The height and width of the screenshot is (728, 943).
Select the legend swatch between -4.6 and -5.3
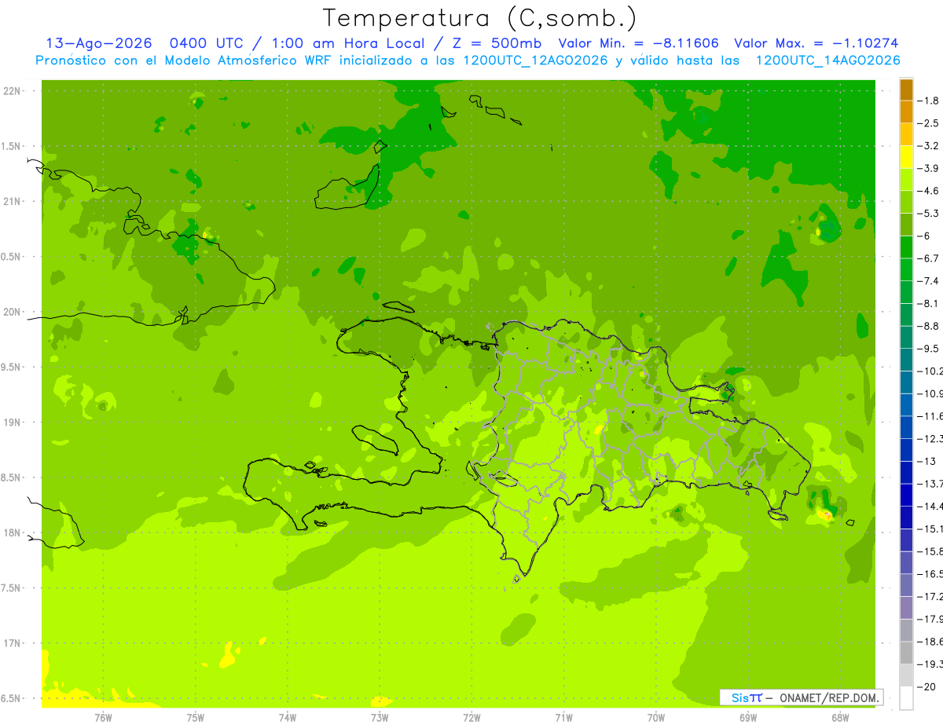[906, 202]
